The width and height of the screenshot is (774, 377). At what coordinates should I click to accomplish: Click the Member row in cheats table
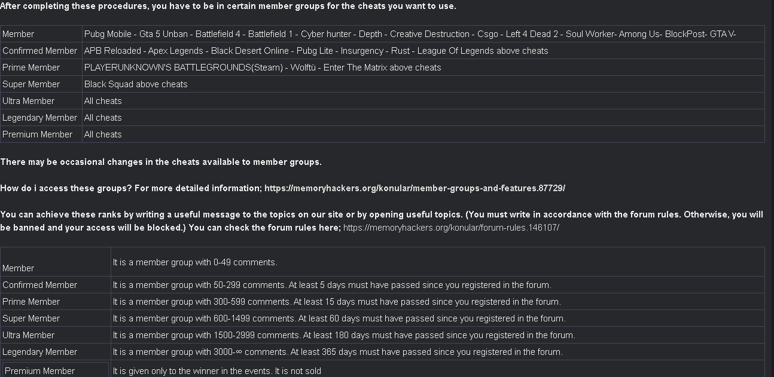[382, 34]
